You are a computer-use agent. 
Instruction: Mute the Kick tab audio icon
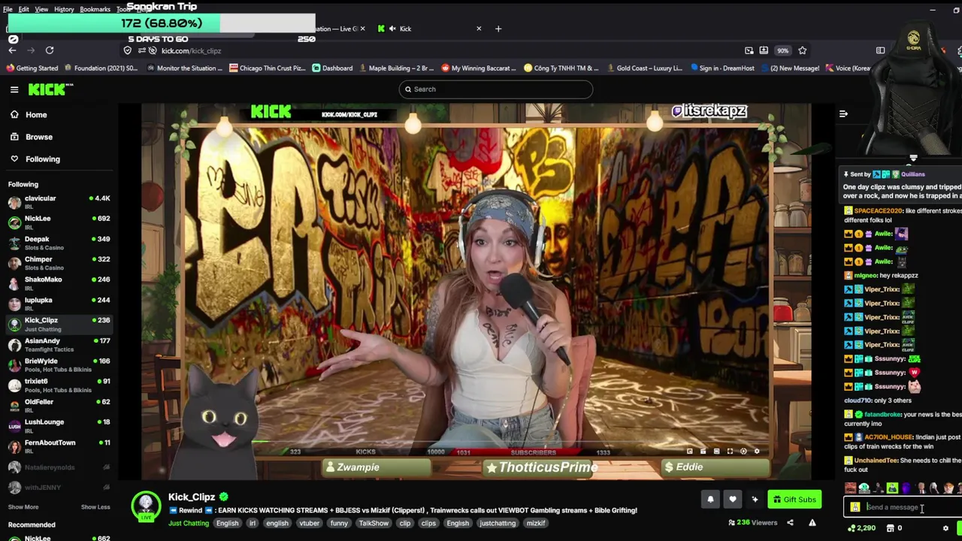click(x=393, y=29)
